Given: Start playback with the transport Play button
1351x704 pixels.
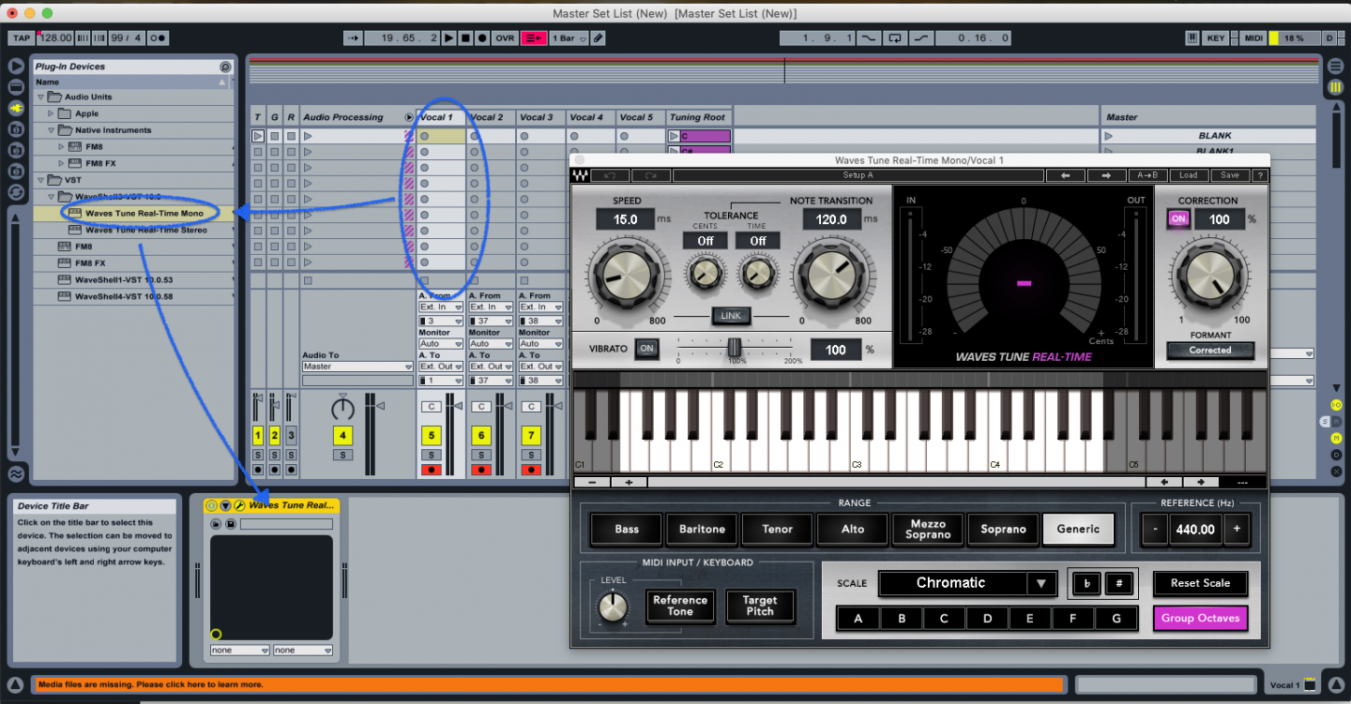Looking at the screenshot, I should coord(449,38).
